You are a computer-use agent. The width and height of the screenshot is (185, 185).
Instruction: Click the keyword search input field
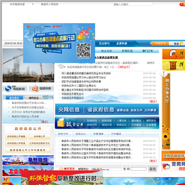tap(133, 4)
